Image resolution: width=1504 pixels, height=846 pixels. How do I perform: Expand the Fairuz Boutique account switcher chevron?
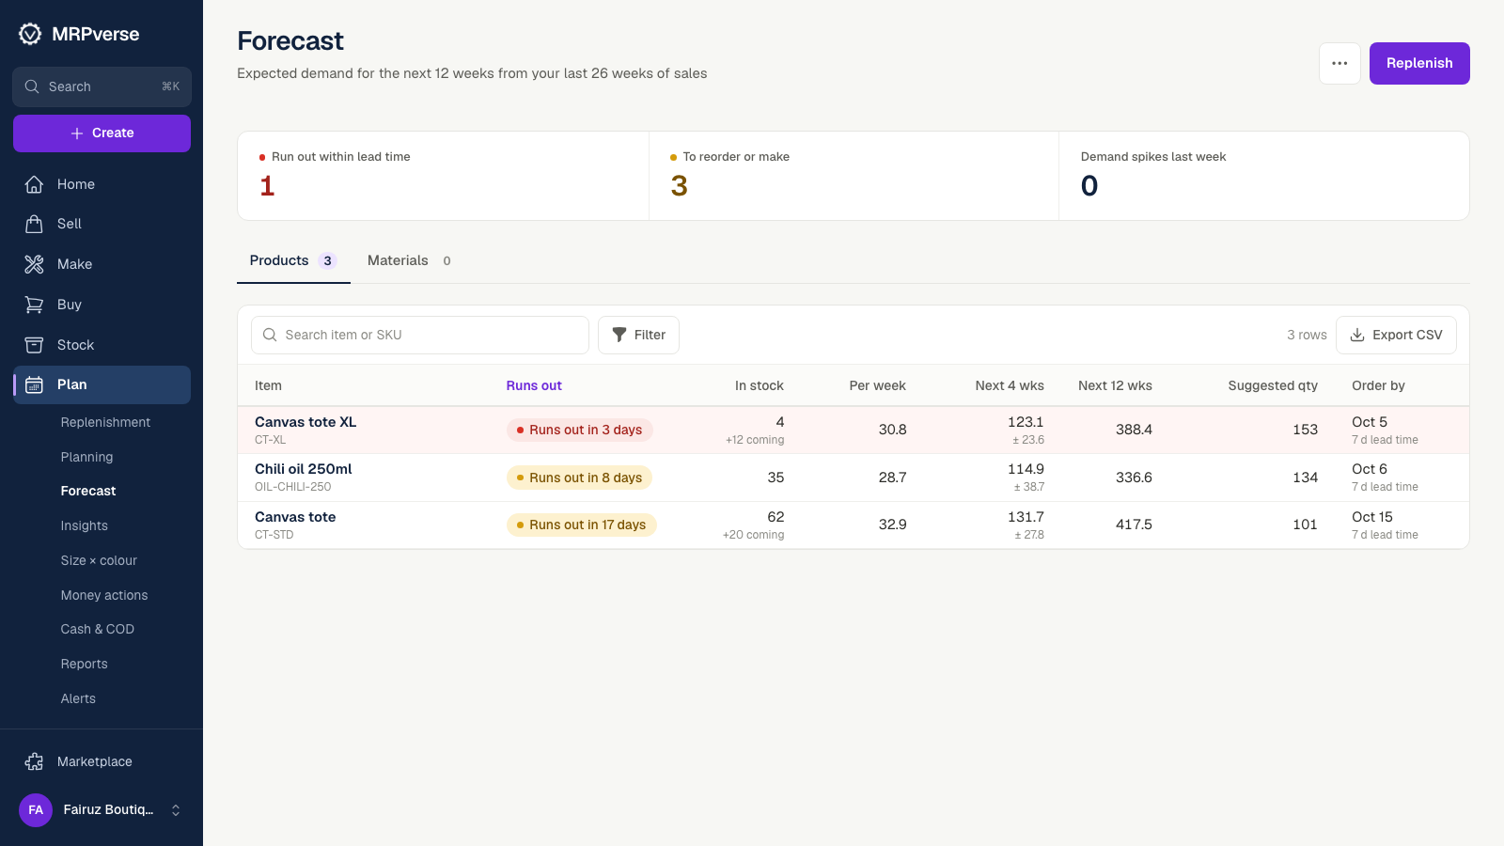click(176, 809)
